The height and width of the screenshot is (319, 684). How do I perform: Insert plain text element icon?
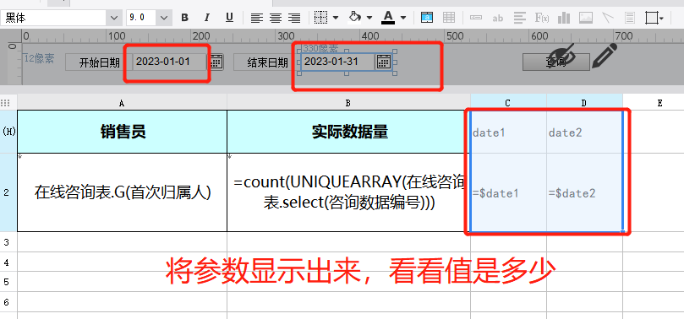click(x=475, y=18)
